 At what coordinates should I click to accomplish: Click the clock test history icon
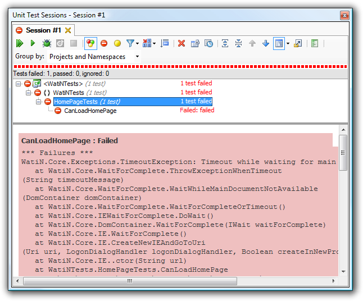(x=209, y=43)
